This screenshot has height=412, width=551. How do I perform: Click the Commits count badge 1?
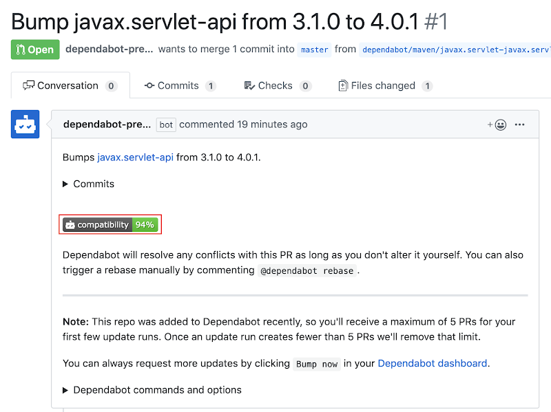pyautogui.click(x=211, y=86)
